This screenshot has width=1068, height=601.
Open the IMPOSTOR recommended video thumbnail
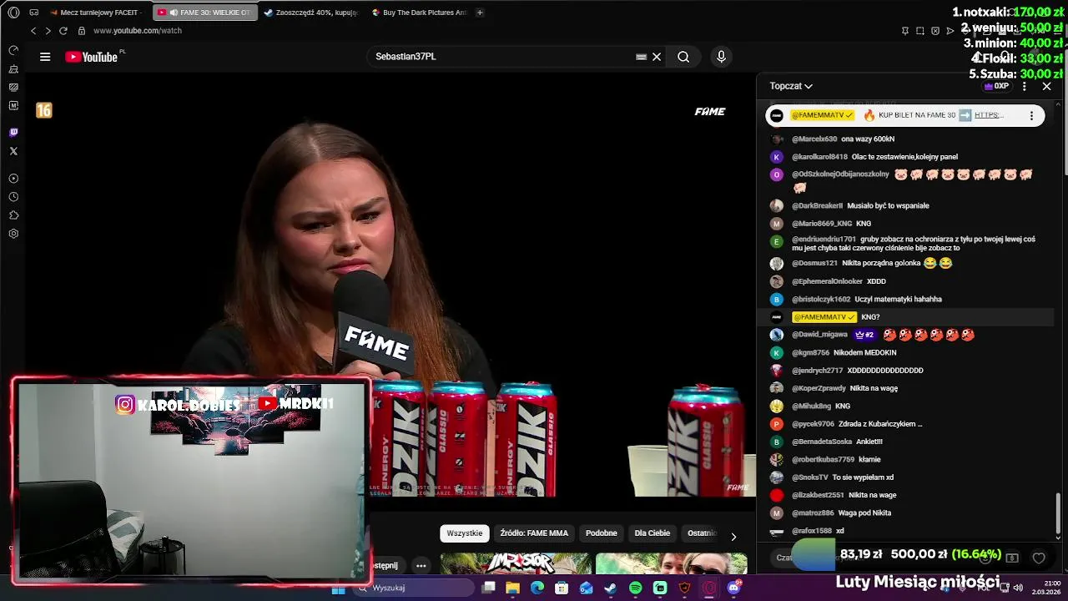[x=516, y=564]
